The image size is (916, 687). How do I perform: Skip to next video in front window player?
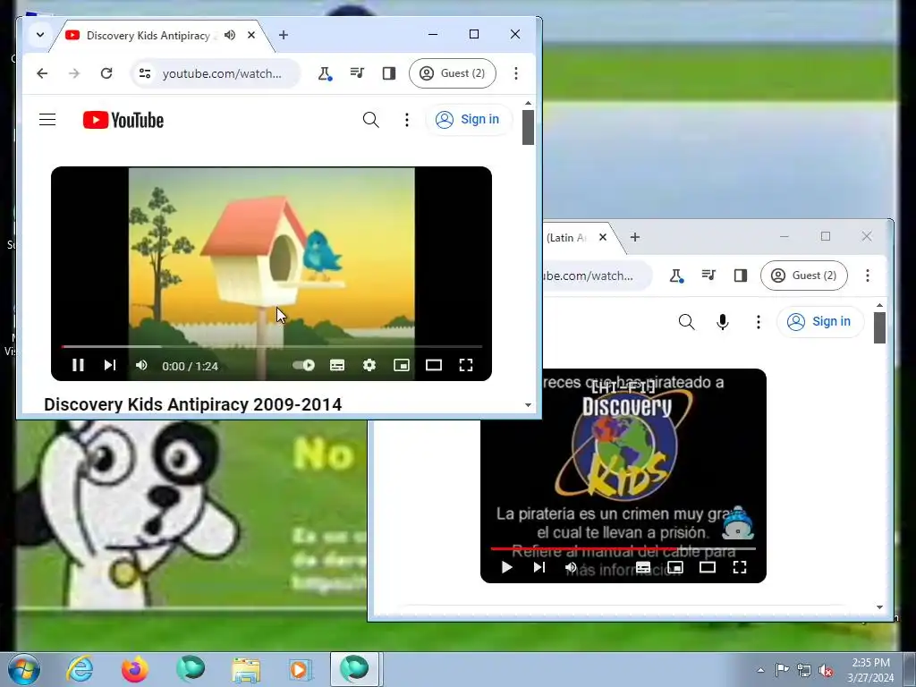pyautogui.click(x=110, y=365)
